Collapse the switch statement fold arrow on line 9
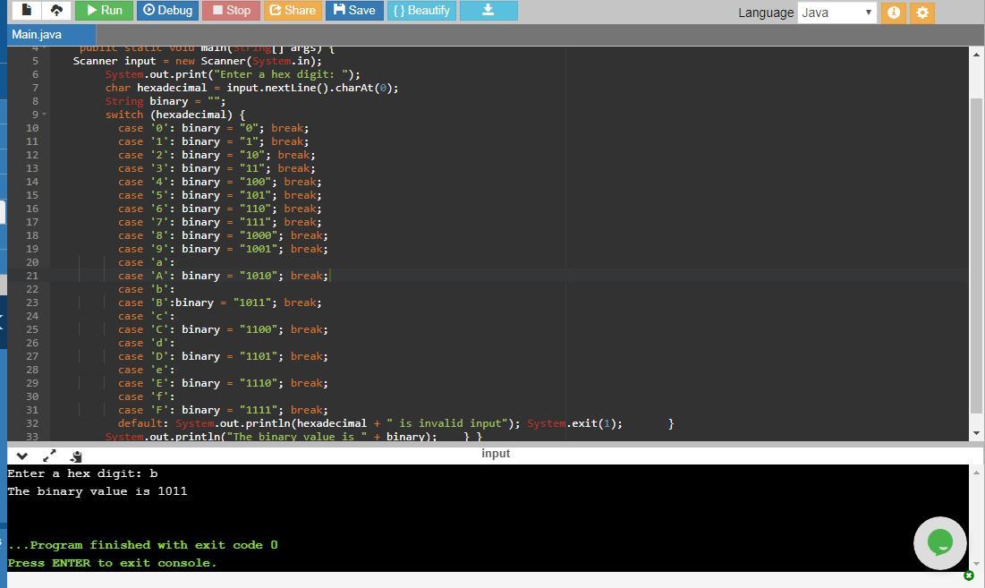 (42, 115)
